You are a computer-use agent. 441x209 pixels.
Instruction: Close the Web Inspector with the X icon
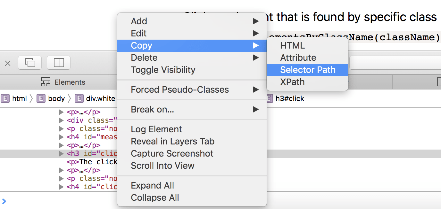pos(8,63)
